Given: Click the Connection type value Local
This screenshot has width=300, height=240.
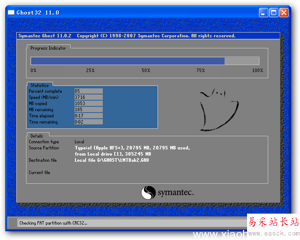Looking at the screenshot, I should (x=79, y=142).
